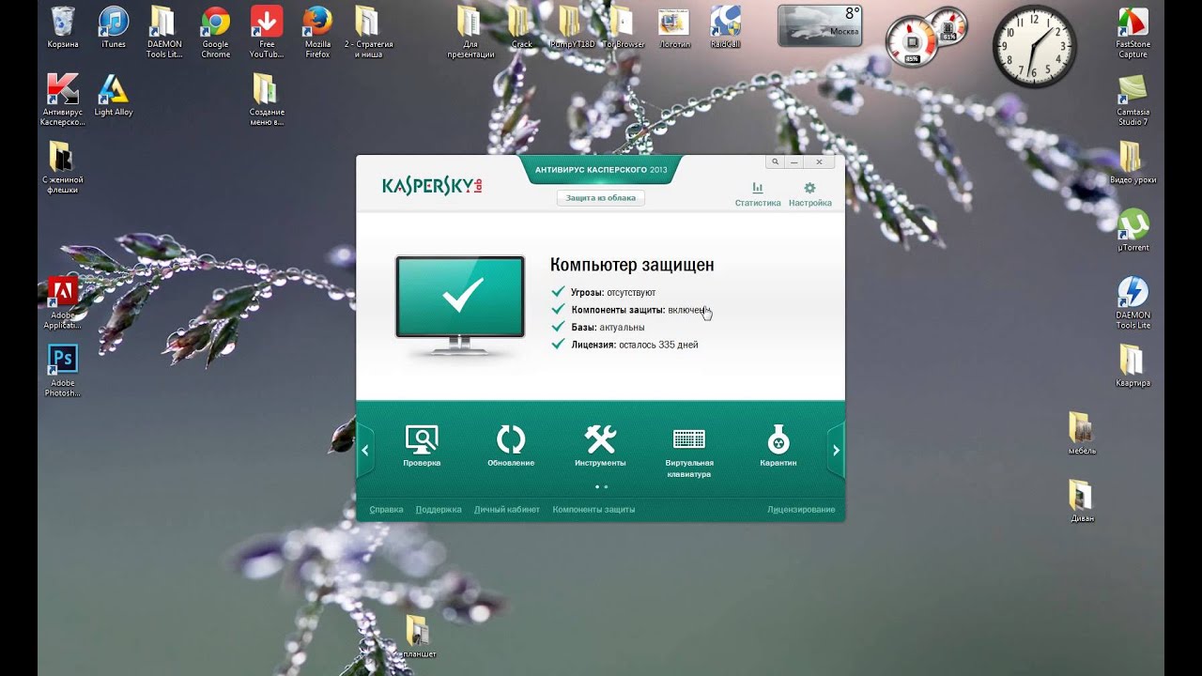Screen dimensions: 1202x676
Task: Select the Антивирус Касперского desktop shortcut
Action: pos(63,100)
